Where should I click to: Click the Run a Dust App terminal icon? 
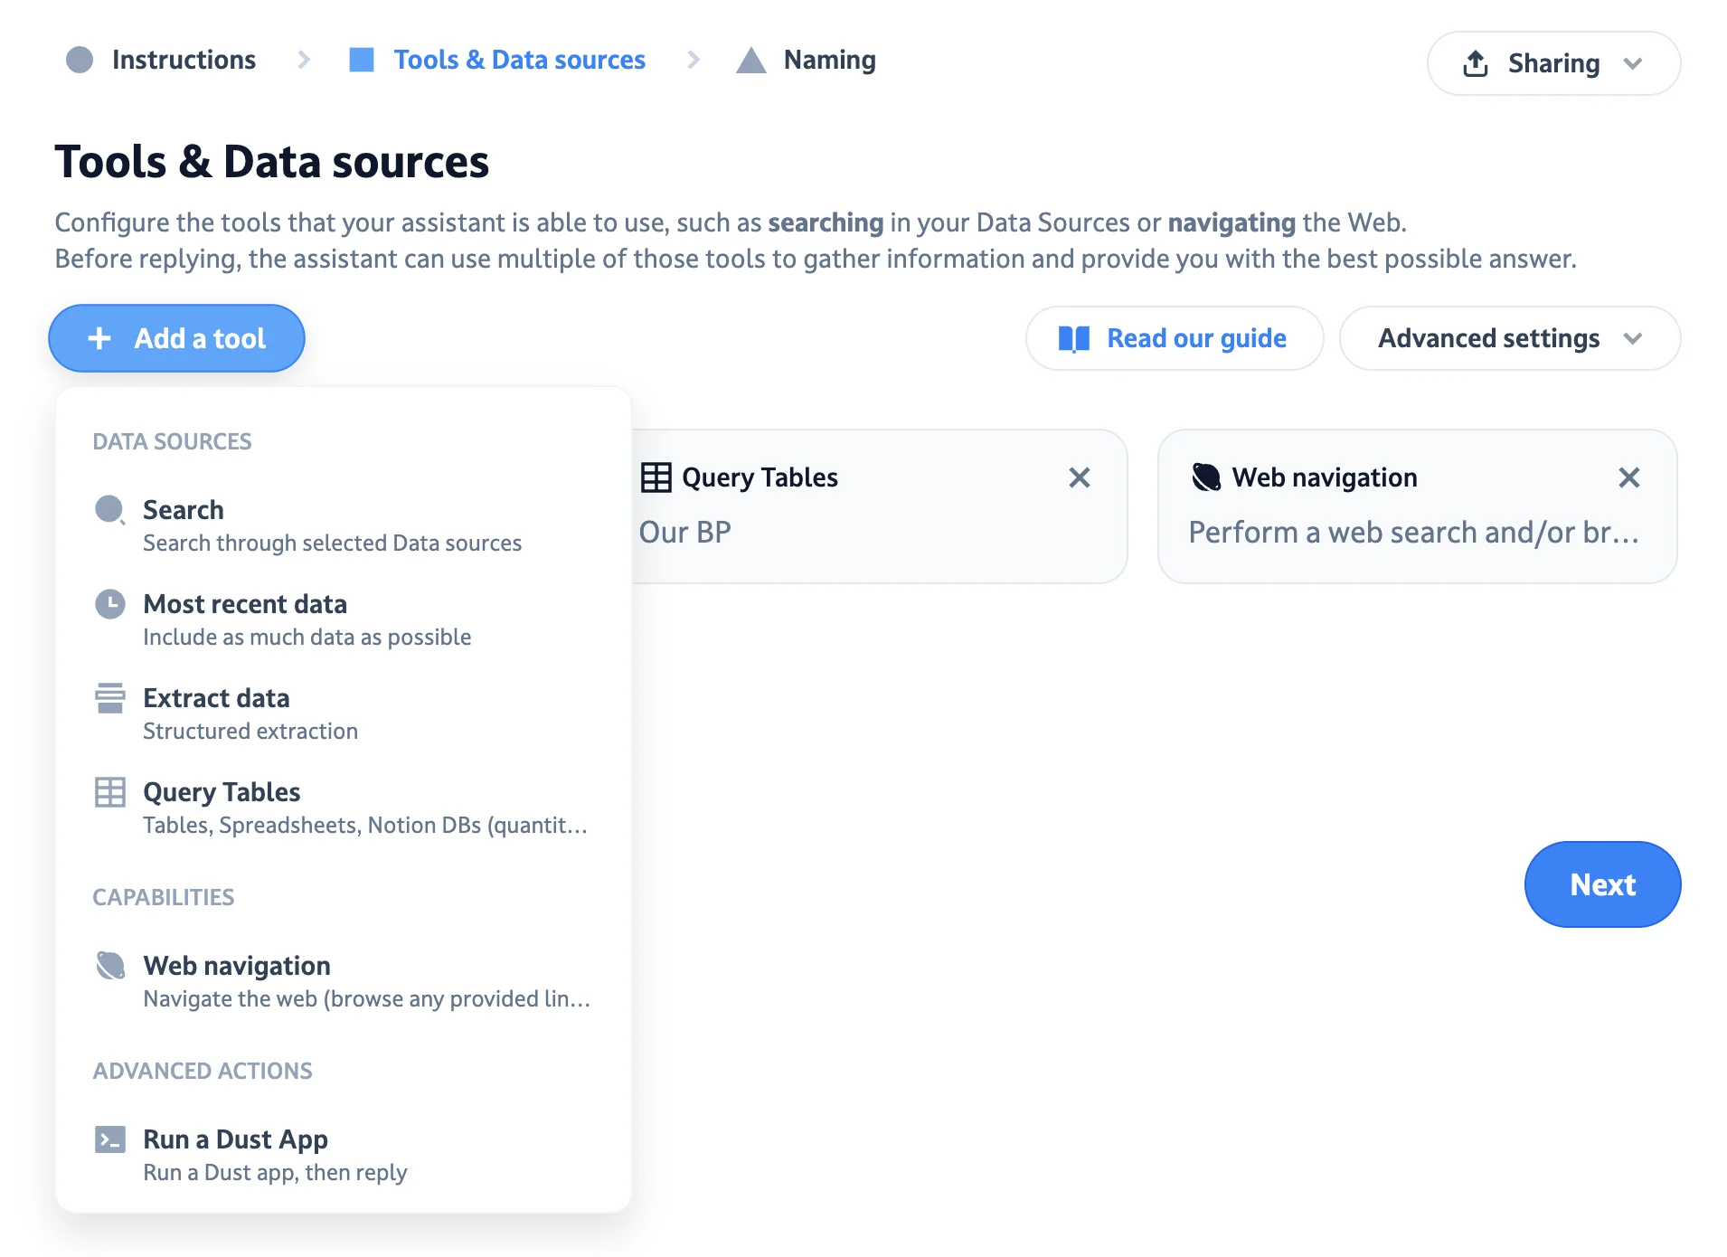(110, 1139)
